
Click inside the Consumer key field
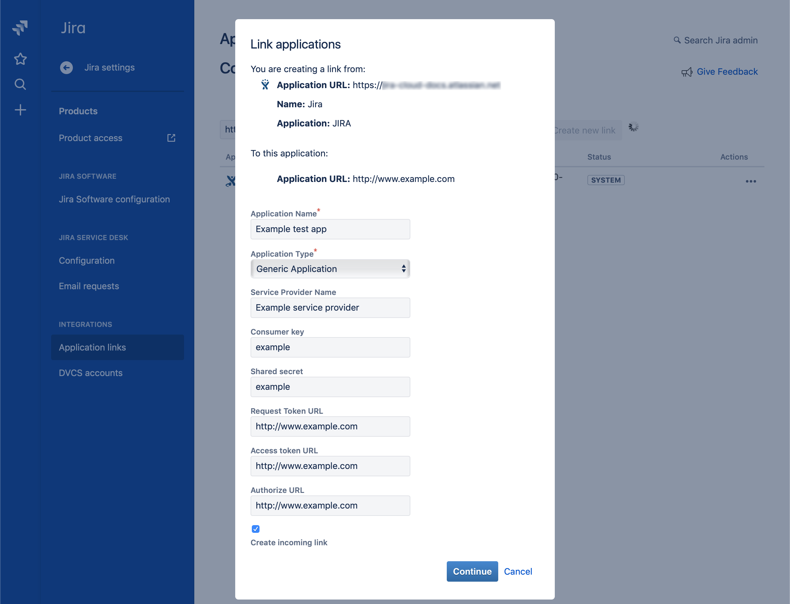click(330, 347)
